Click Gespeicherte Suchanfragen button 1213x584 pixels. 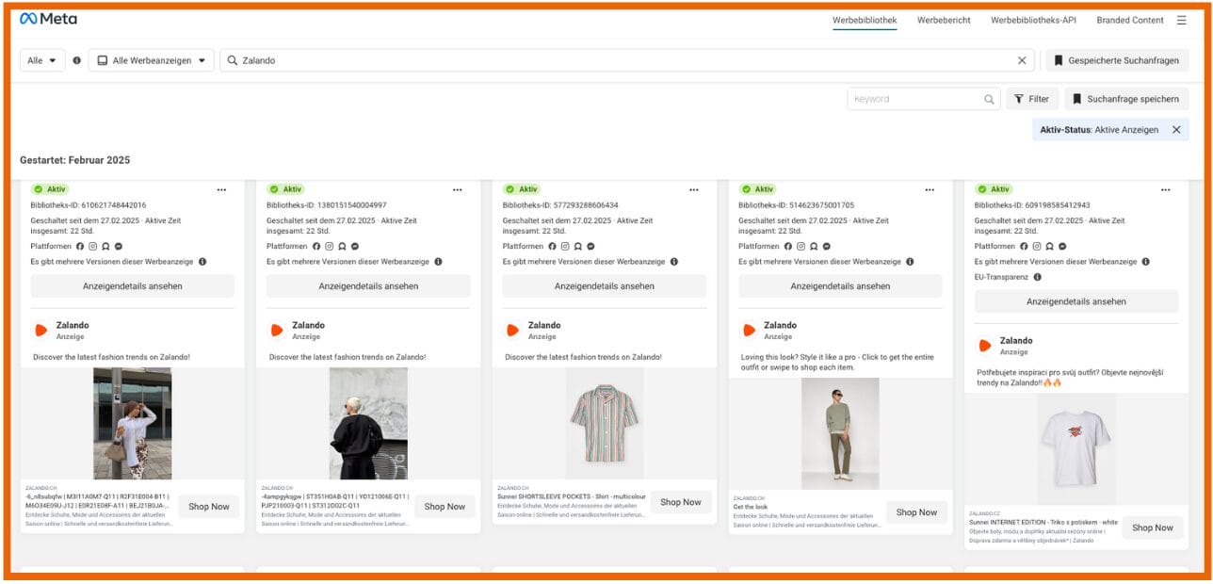tap(1117, 60)
